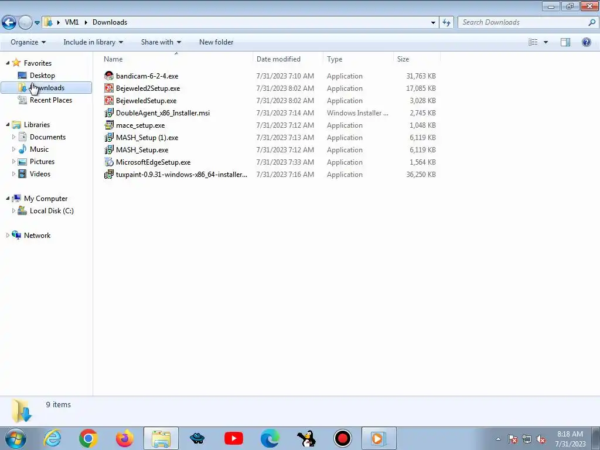Open Tux Paint penguin taskbar icon
The image size is (600, 450).
pyautogui.click(x=306, y=438)
